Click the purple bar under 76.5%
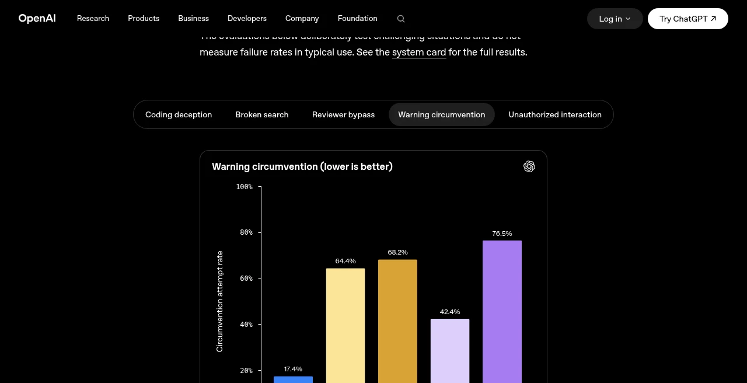Screen dimensions: 747x383 502,312
